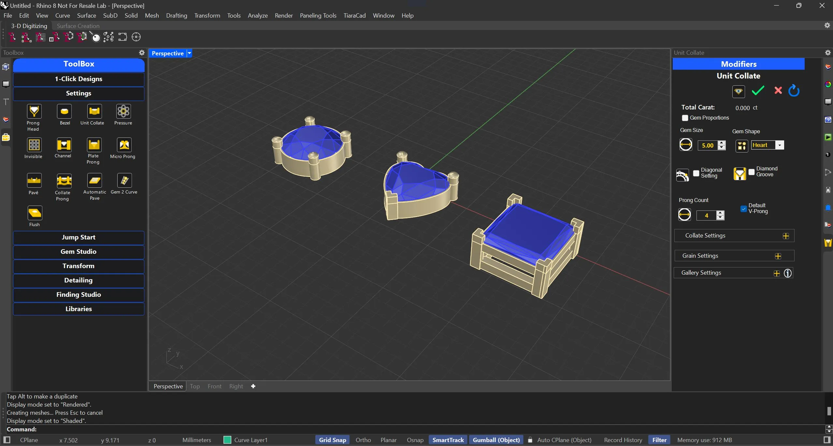Open the Bezel setting tool
The width and height of the screenshot is (833, 446).
(x=65, y=111)
